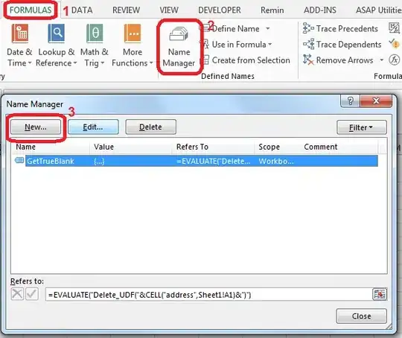The image size is (402, 338).
Task: Open the Math & Trig functions icon
Action: [x=95, y=34]
